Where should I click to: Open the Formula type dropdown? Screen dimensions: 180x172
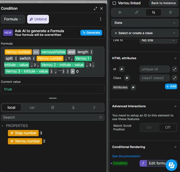pyautogui.click(x=13, y=19)
